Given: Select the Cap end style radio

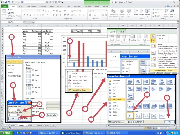Looking at the screenshot, I should (33, 92).
